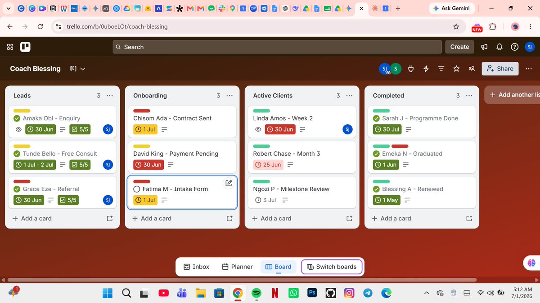This screenshot has height=303, width=540.
Task: Open SJ account avatar in header
Action: (530, 47)
